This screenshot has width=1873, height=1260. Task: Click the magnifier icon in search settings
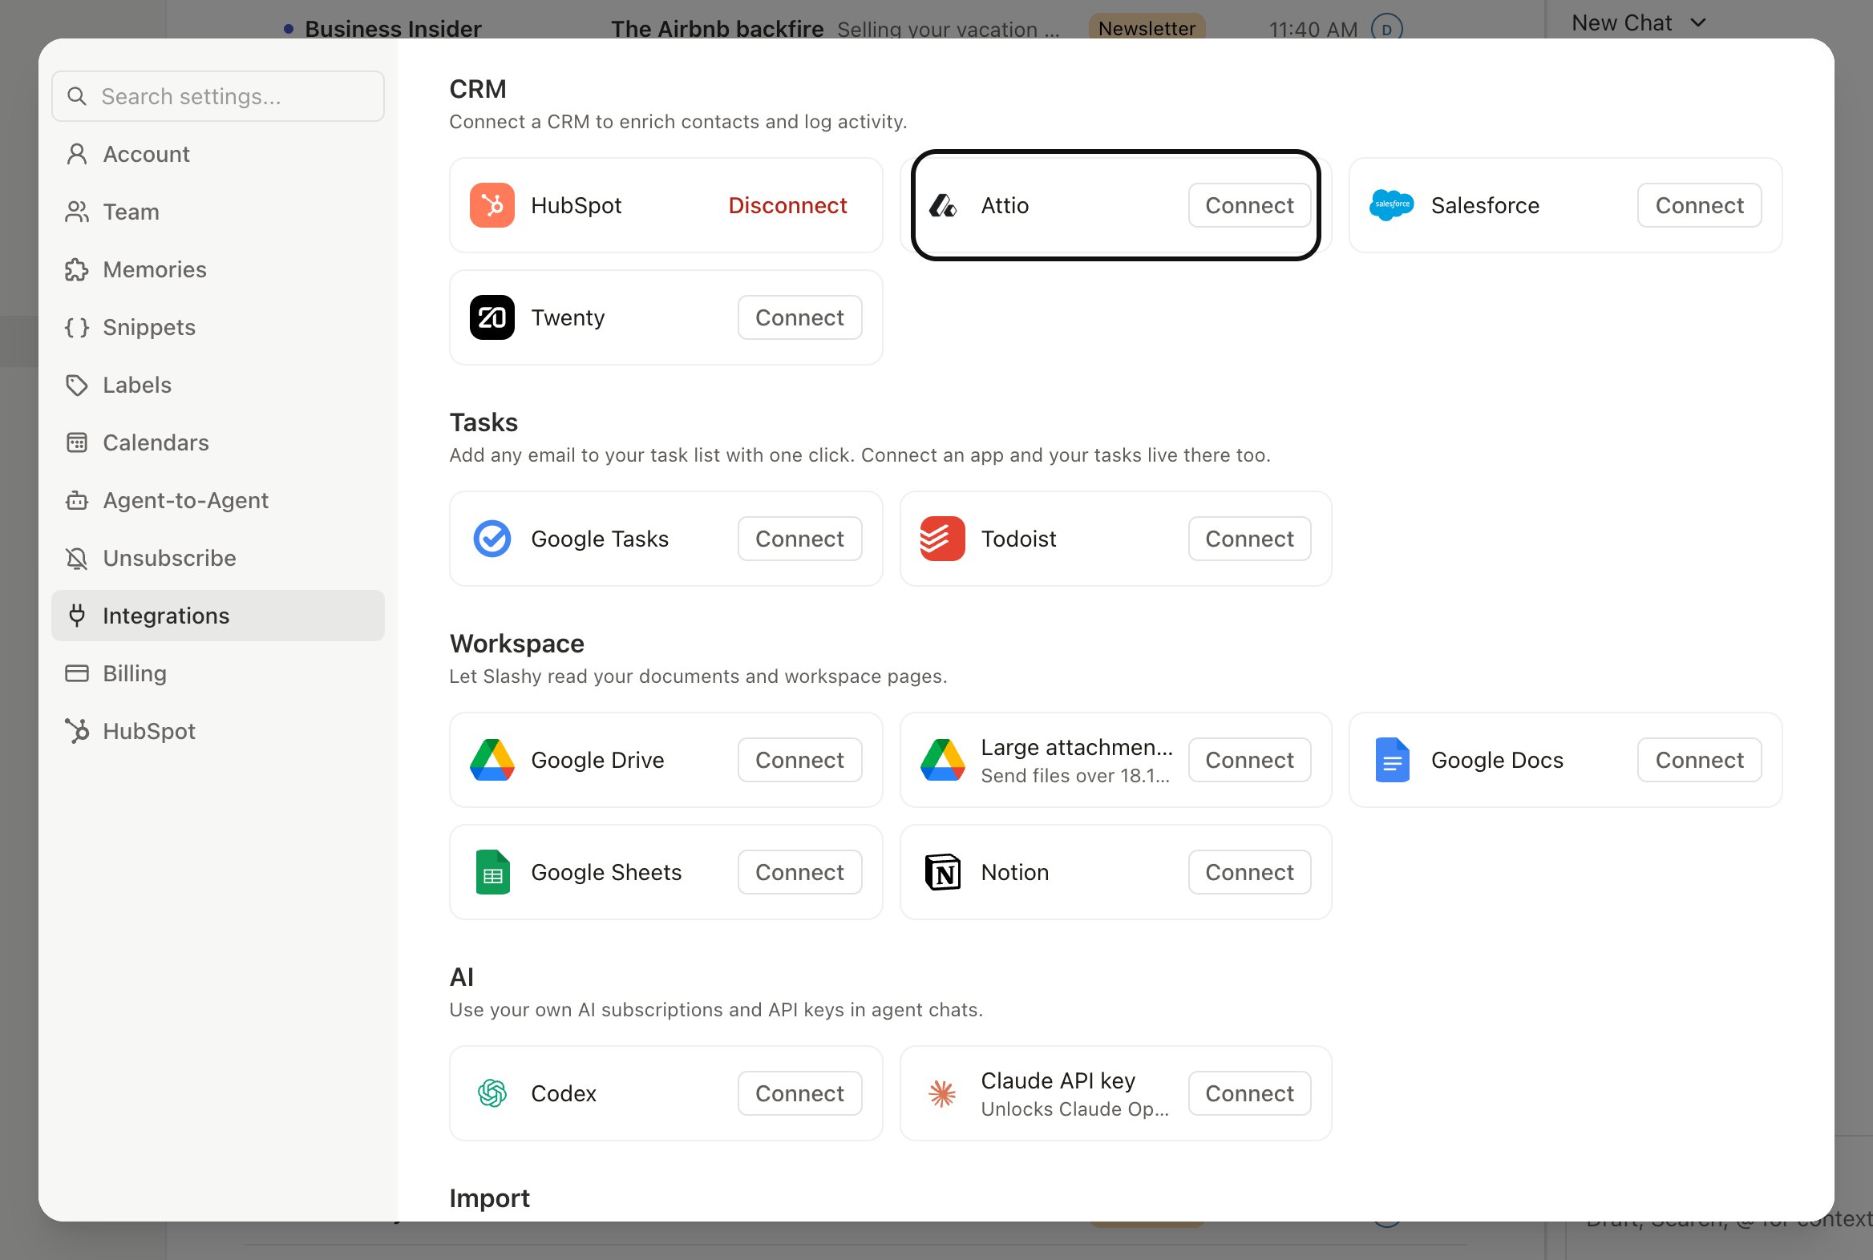77,96
